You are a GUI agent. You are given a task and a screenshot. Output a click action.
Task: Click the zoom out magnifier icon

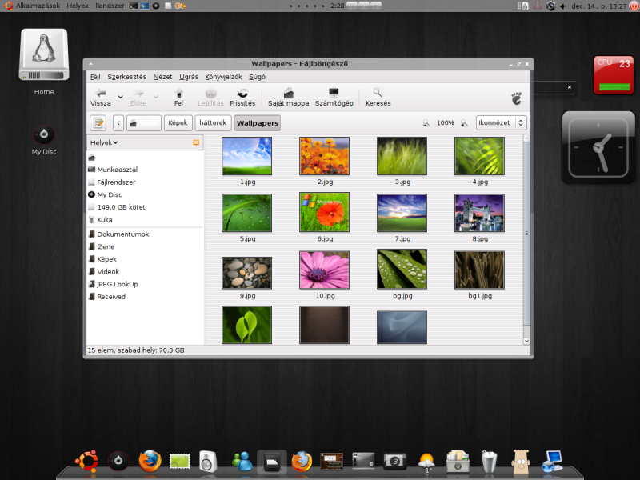[426, 123]
